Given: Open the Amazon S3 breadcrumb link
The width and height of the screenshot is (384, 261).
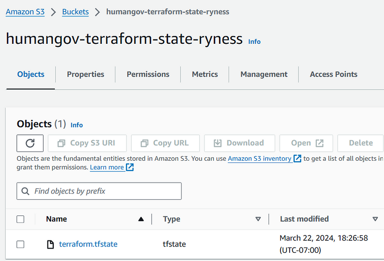Looking at the screenshot, I should (25, 12).
